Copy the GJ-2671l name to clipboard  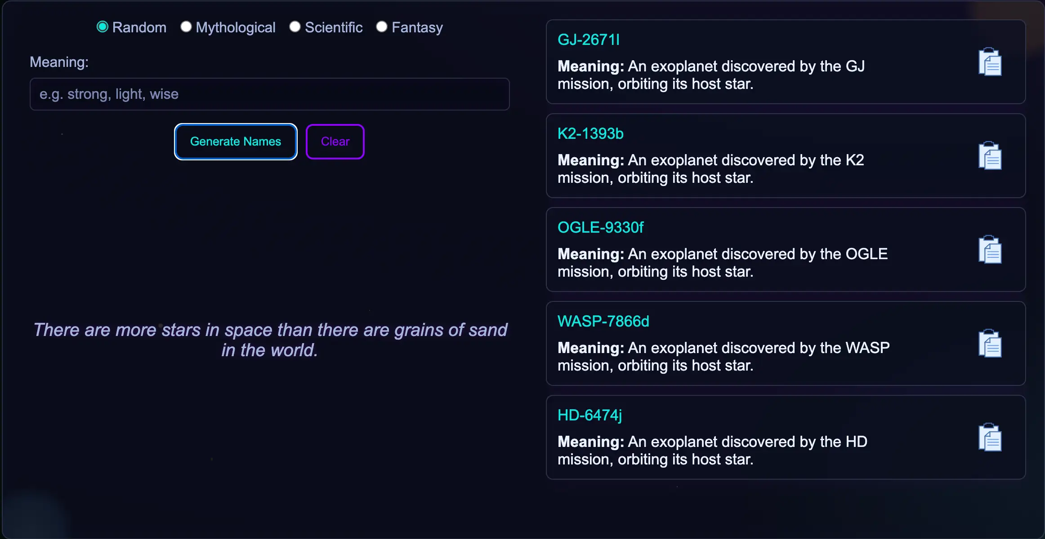(990, 62)
